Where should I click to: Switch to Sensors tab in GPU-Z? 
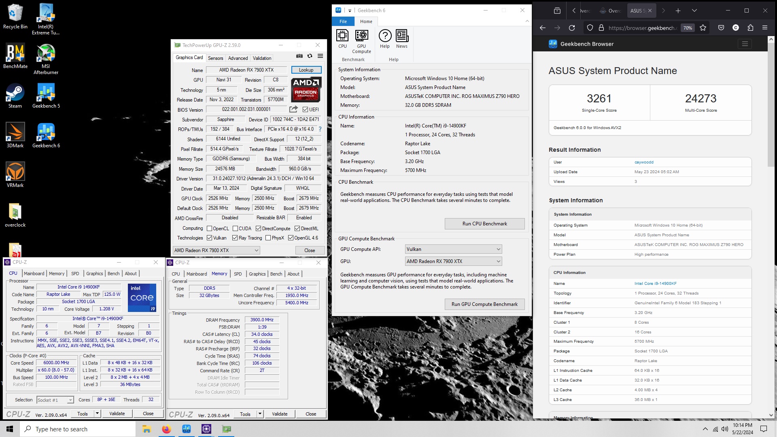[x=215, y=58]
